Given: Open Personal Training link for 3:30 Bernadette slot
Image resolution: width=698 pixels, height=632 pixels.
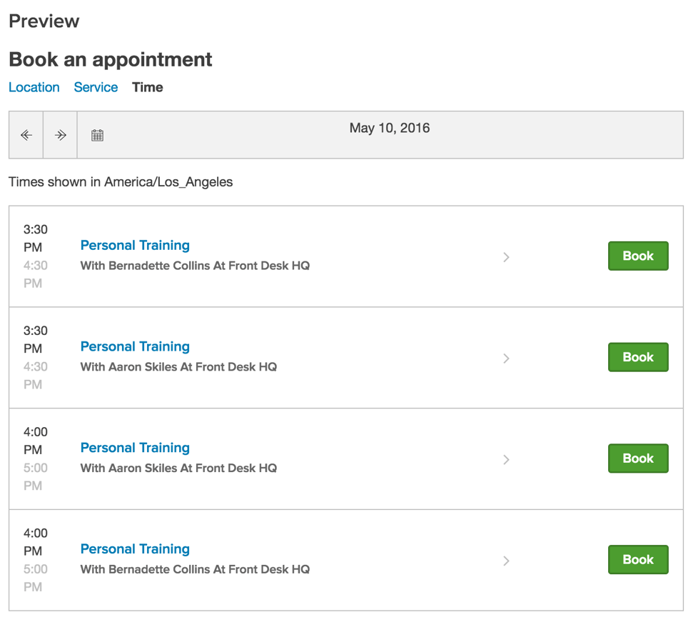Looking at the screenshot, I should 135,246.
